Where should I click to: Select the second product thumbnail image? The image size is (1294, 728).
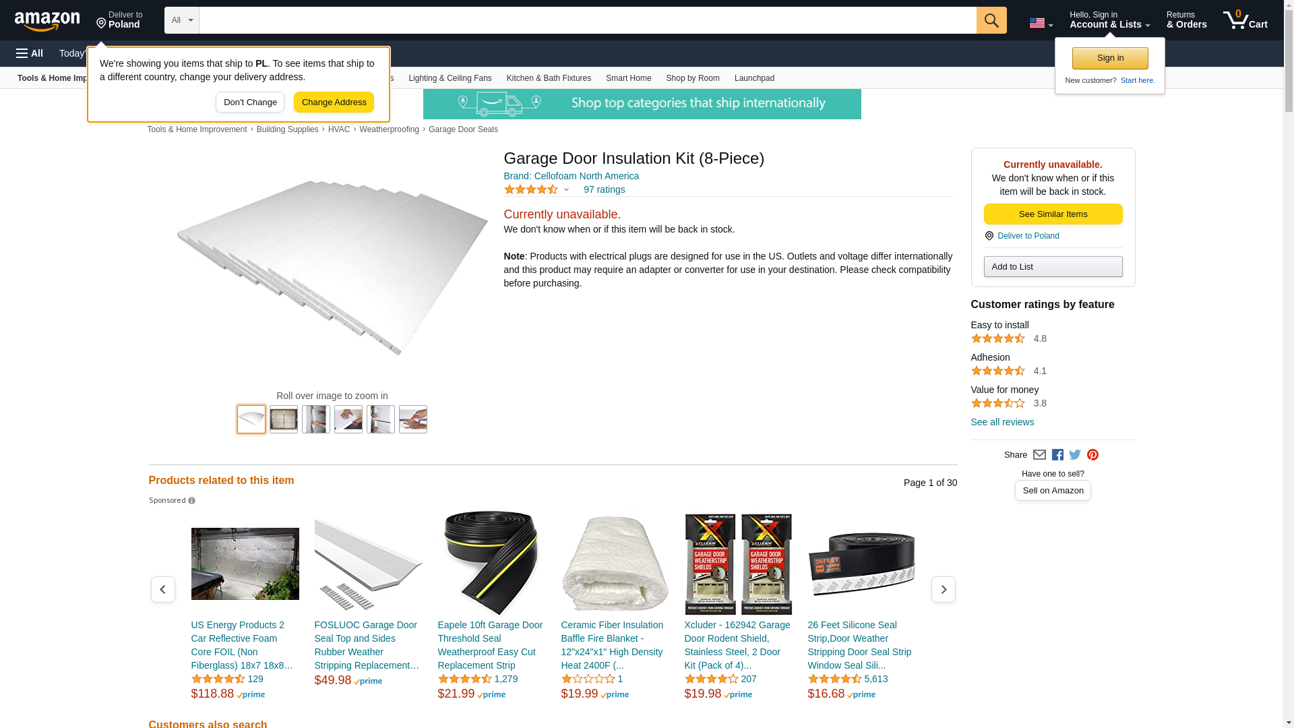click(x=284, y=419)
